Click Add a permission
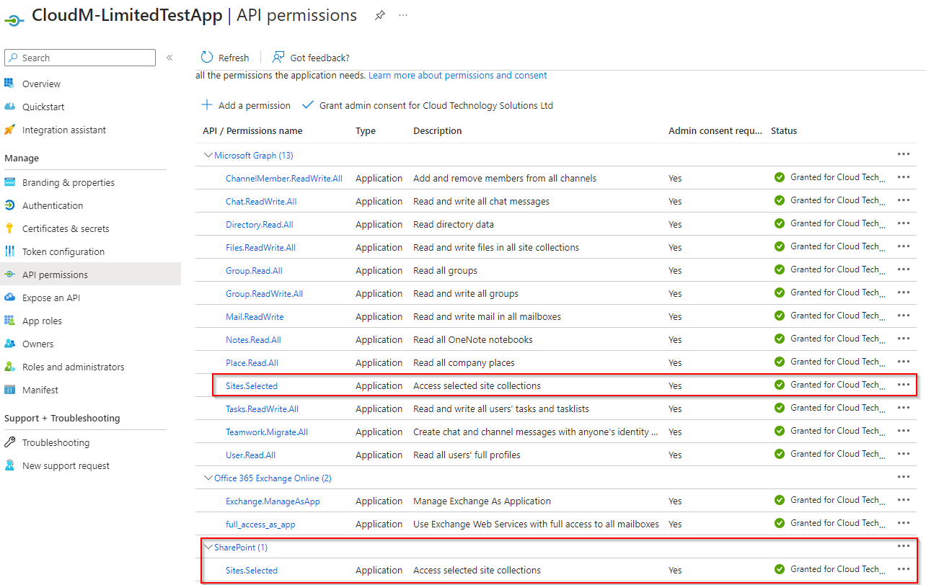Viewport: 926px width, 585px height. 246,105
